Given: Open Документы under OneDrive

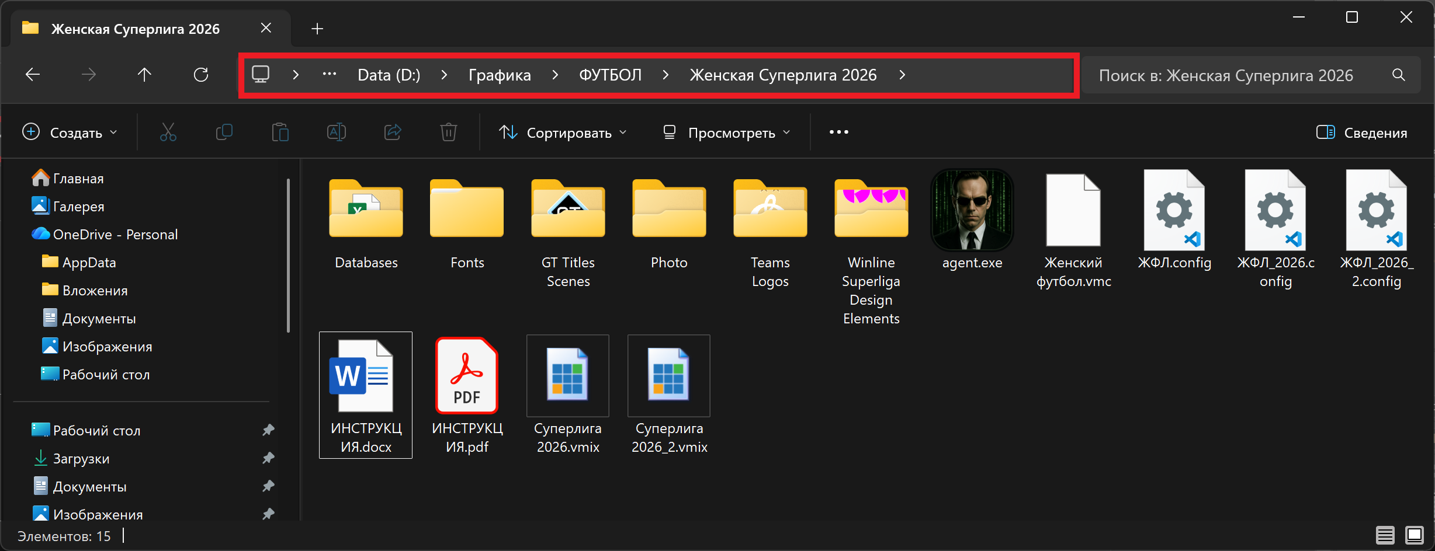Looking at the screenshot, I should 89,318.
